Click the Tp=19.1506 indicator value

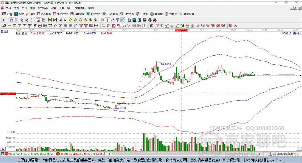click(x=37, y=33)
